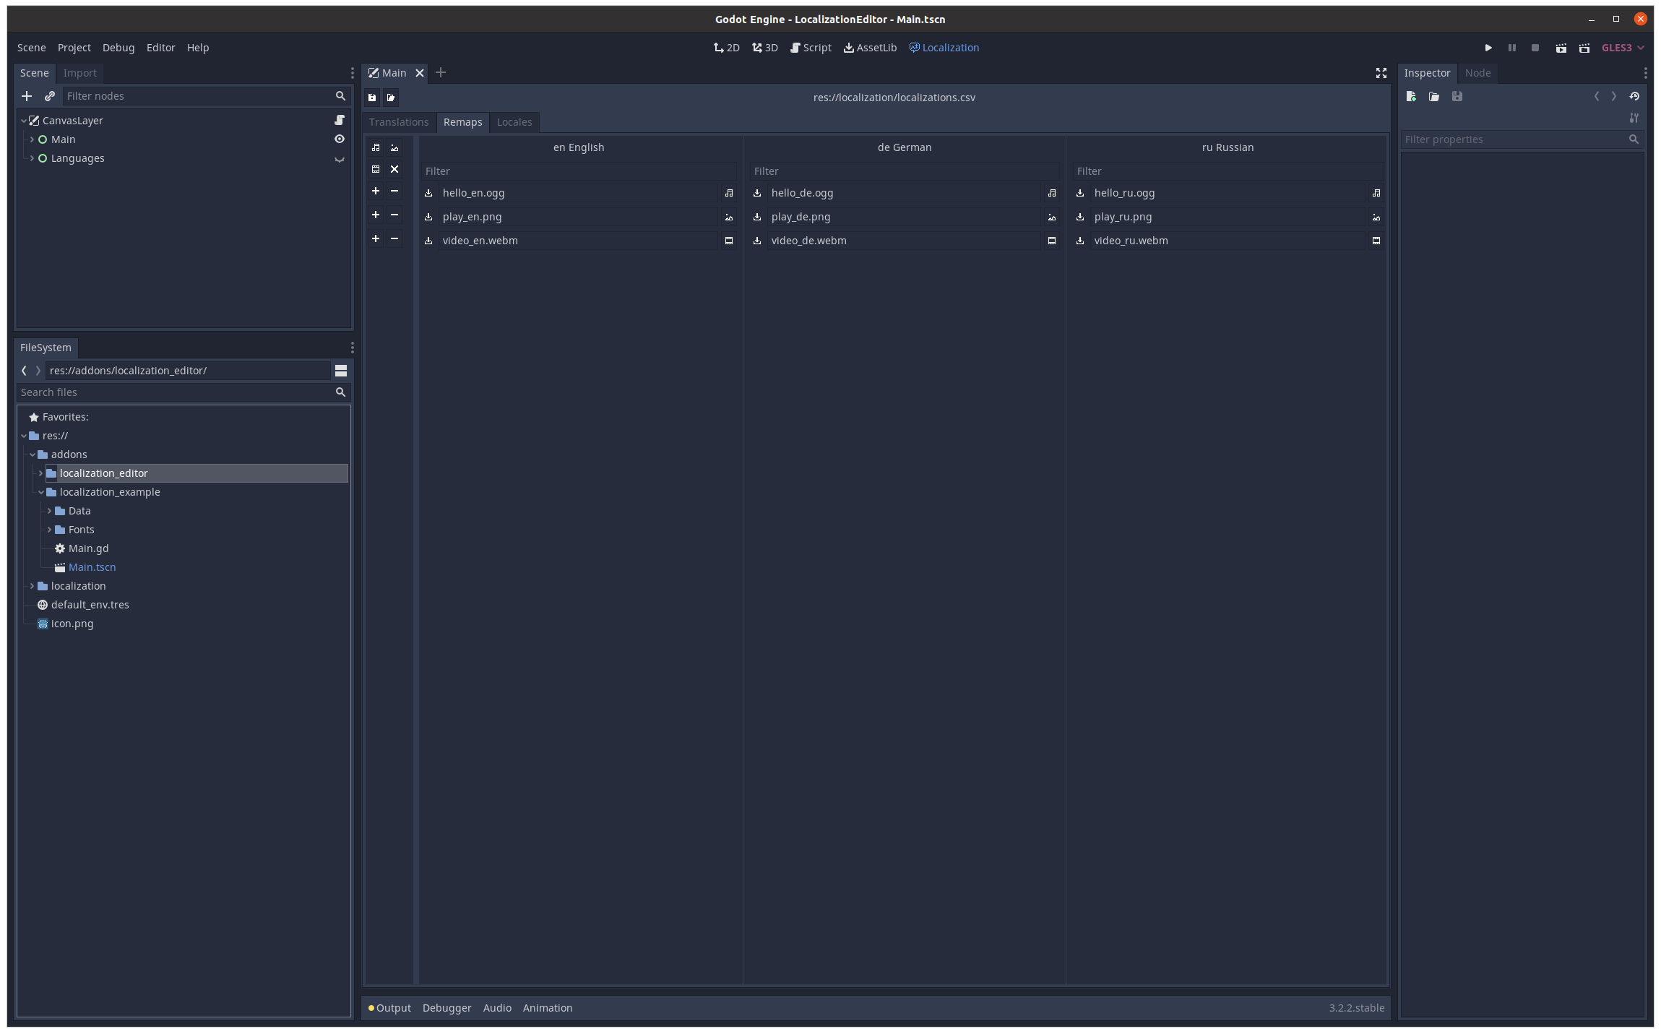Expand the Fonts folder
The width and height of the screenshot is (1661, 1034).
50,530
